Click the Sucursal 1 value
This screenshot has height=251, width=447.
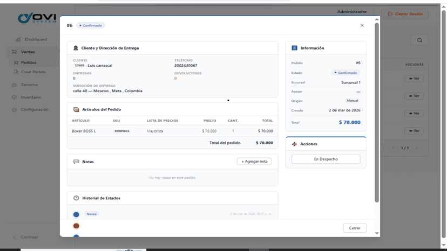pos(351,82)
